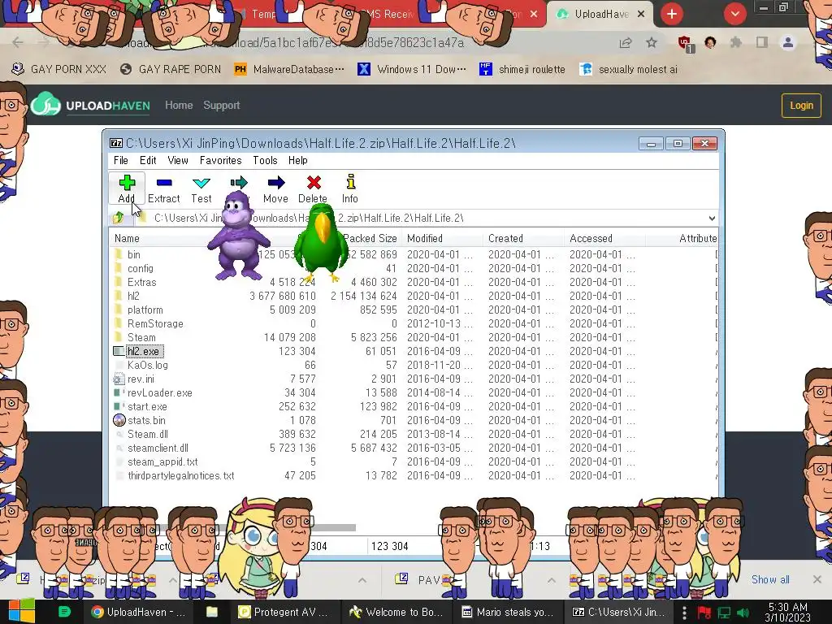Viewport: 832px width, 624px height.
Task: Open the Windows 11 Dow... bookmark
Action: [x=412, y=69]
